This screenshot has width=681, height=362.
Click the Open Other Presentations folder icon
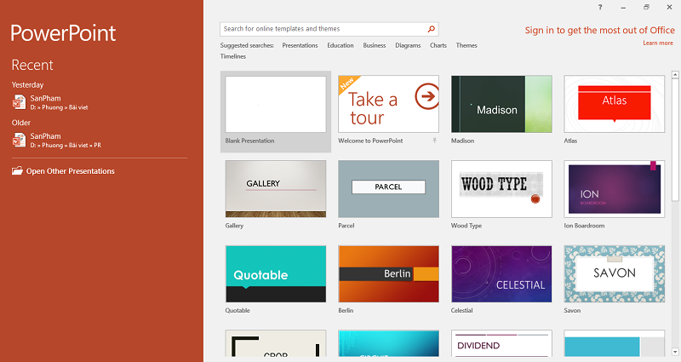(18, 171)
